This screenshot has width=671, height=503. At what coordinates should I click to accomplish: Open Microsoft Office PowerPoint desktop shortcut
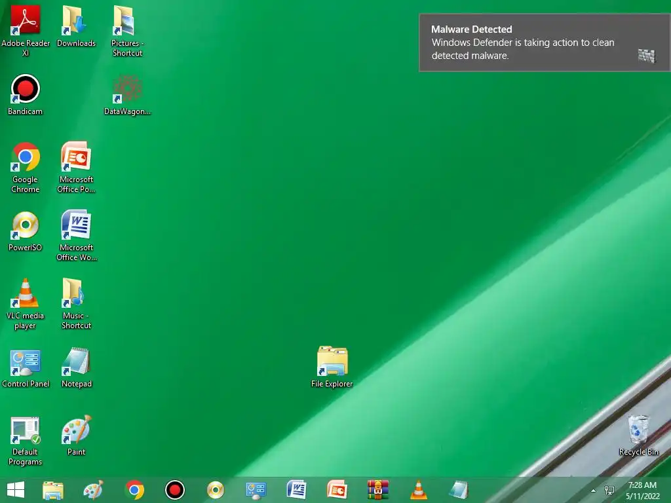pyautogui.click(x=76, y=168)
